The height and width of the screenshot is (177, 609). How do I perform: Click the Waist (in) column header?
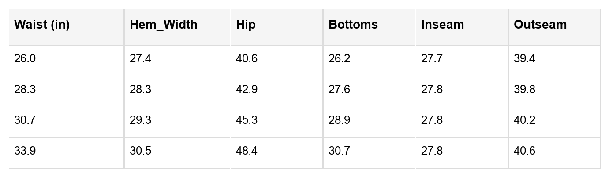pyautogui.click(x=42, y=25)
